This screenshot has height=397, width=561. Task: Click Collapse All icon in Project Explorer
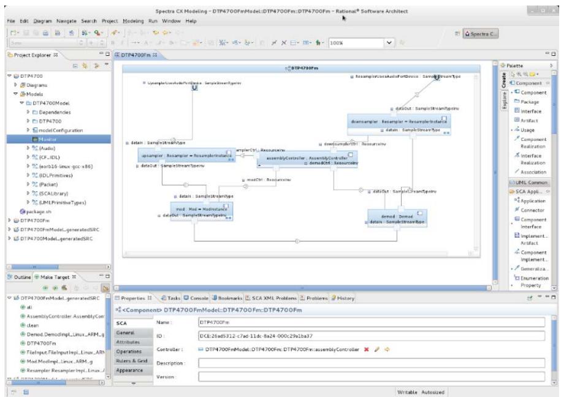(x=75, y=66)
